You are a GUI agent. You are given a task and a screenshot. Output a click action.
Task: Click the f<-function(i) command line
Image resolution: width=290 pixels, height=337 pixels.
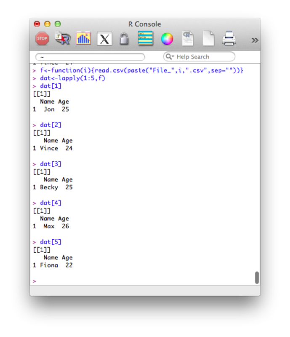[141, 70]
